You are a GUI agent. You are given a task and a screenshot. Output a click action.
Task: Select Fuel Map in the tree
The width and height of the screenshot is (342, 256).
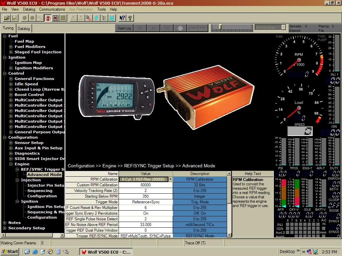tap(24, 41)
